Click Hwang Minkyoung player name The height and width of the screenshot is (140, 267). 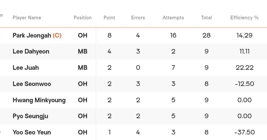tap(39, 100)
